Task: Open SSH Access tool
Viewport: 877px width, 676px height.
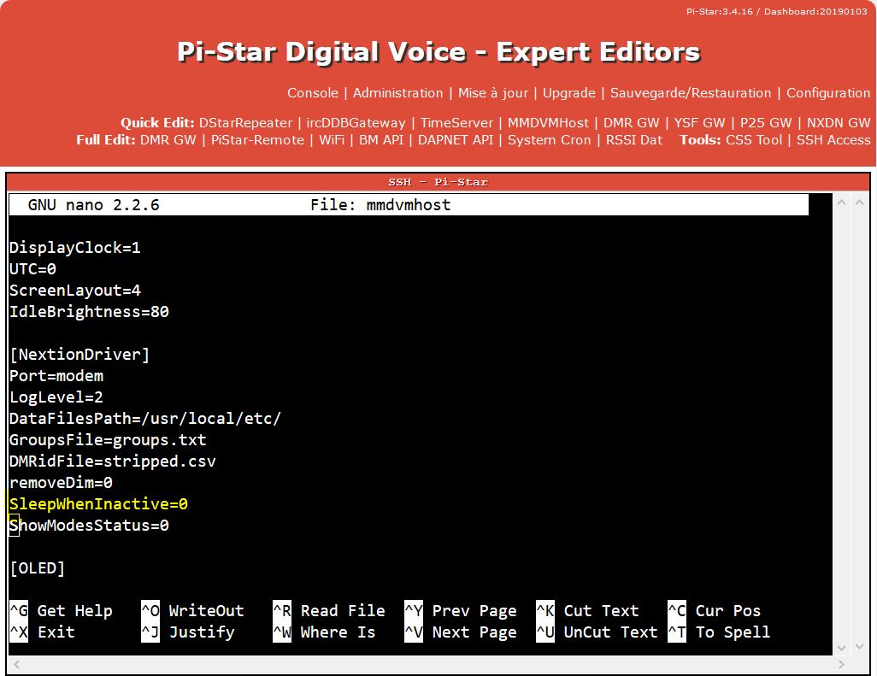Action: click(833, 140)
